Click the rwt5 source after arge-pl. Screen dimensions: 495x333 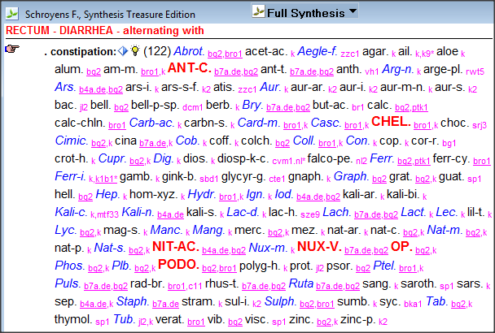475,71
